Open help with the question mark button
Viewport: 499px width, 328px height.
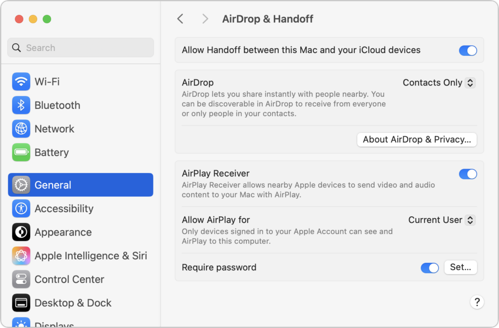[x=477, y=302]
